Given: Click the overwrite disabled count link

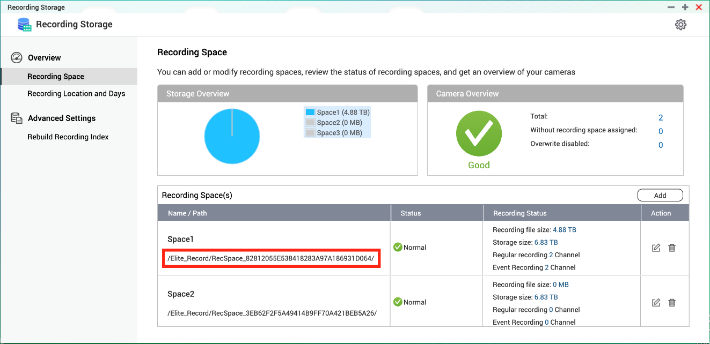Looking at the screenshot, I should 661,145.
